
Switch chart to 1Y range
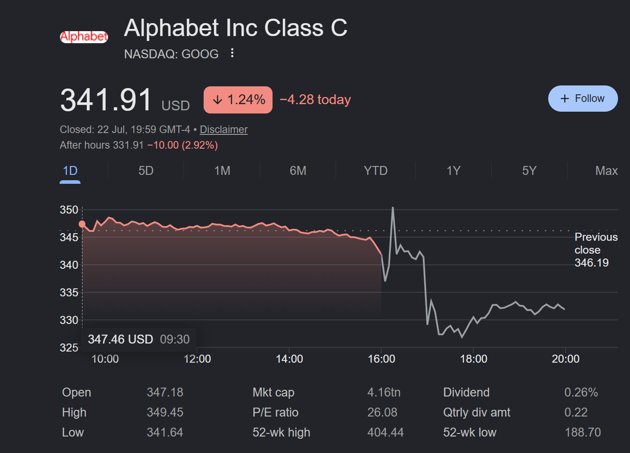453,171
